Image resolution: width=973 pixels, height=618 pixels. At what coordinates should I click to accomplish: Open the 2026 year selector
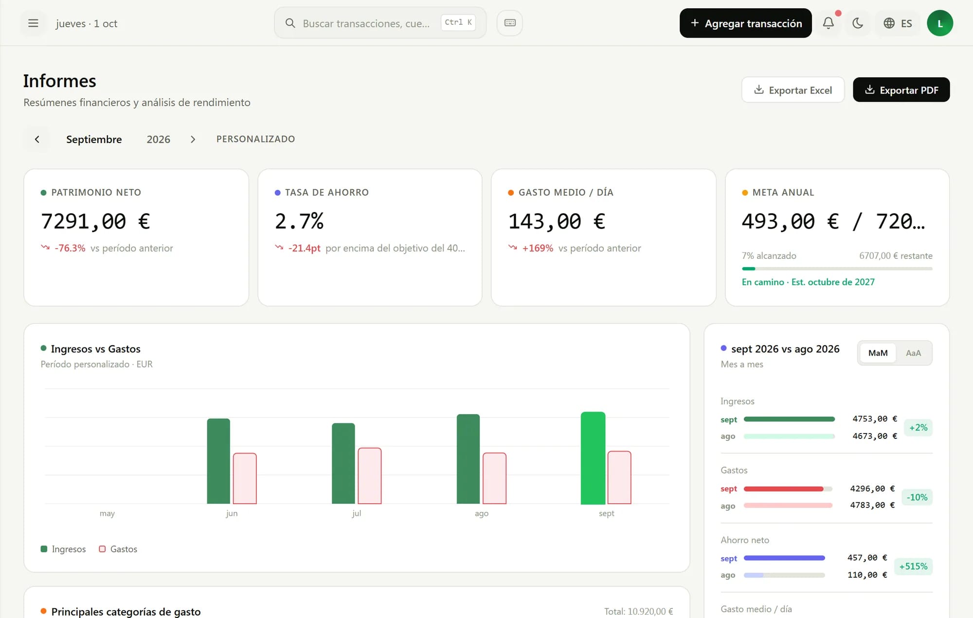coord(158,139)
